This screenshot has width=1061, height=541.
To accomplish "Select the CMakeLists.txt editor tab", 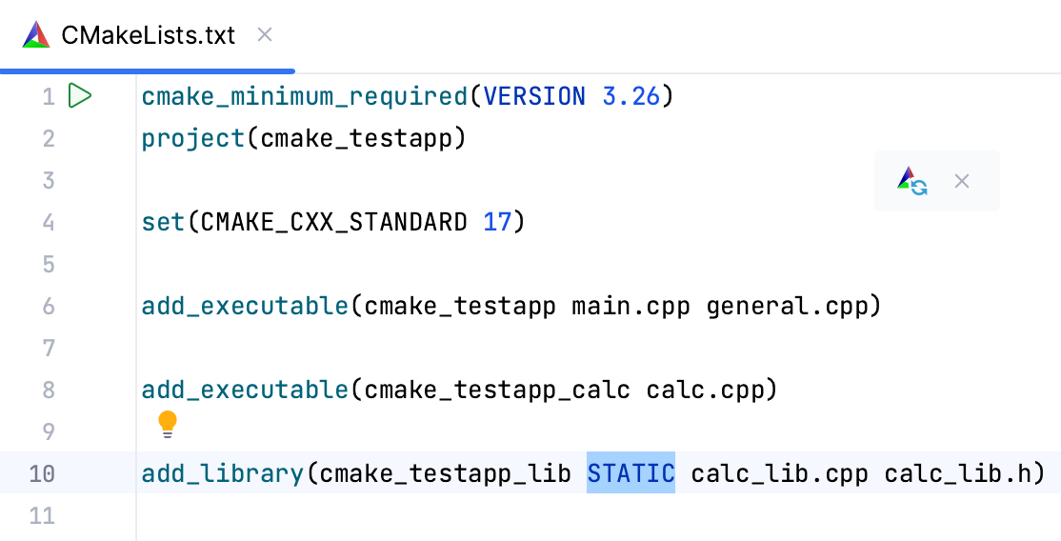I will click(x=148, y=35).
